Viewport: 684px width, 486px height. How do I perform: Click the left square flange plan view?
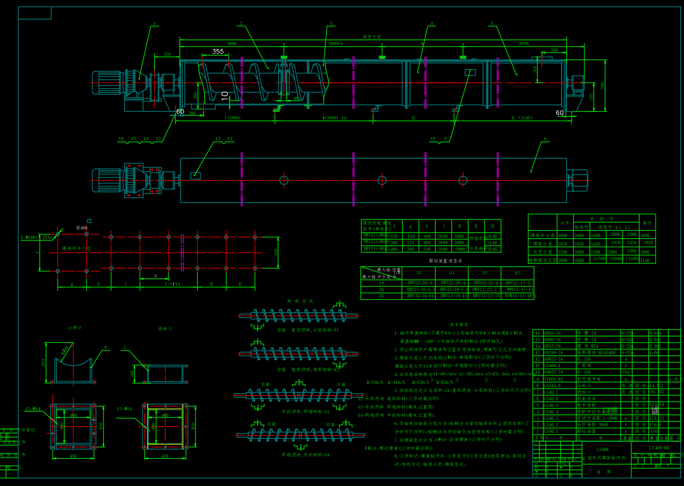[x=72, y=427]
